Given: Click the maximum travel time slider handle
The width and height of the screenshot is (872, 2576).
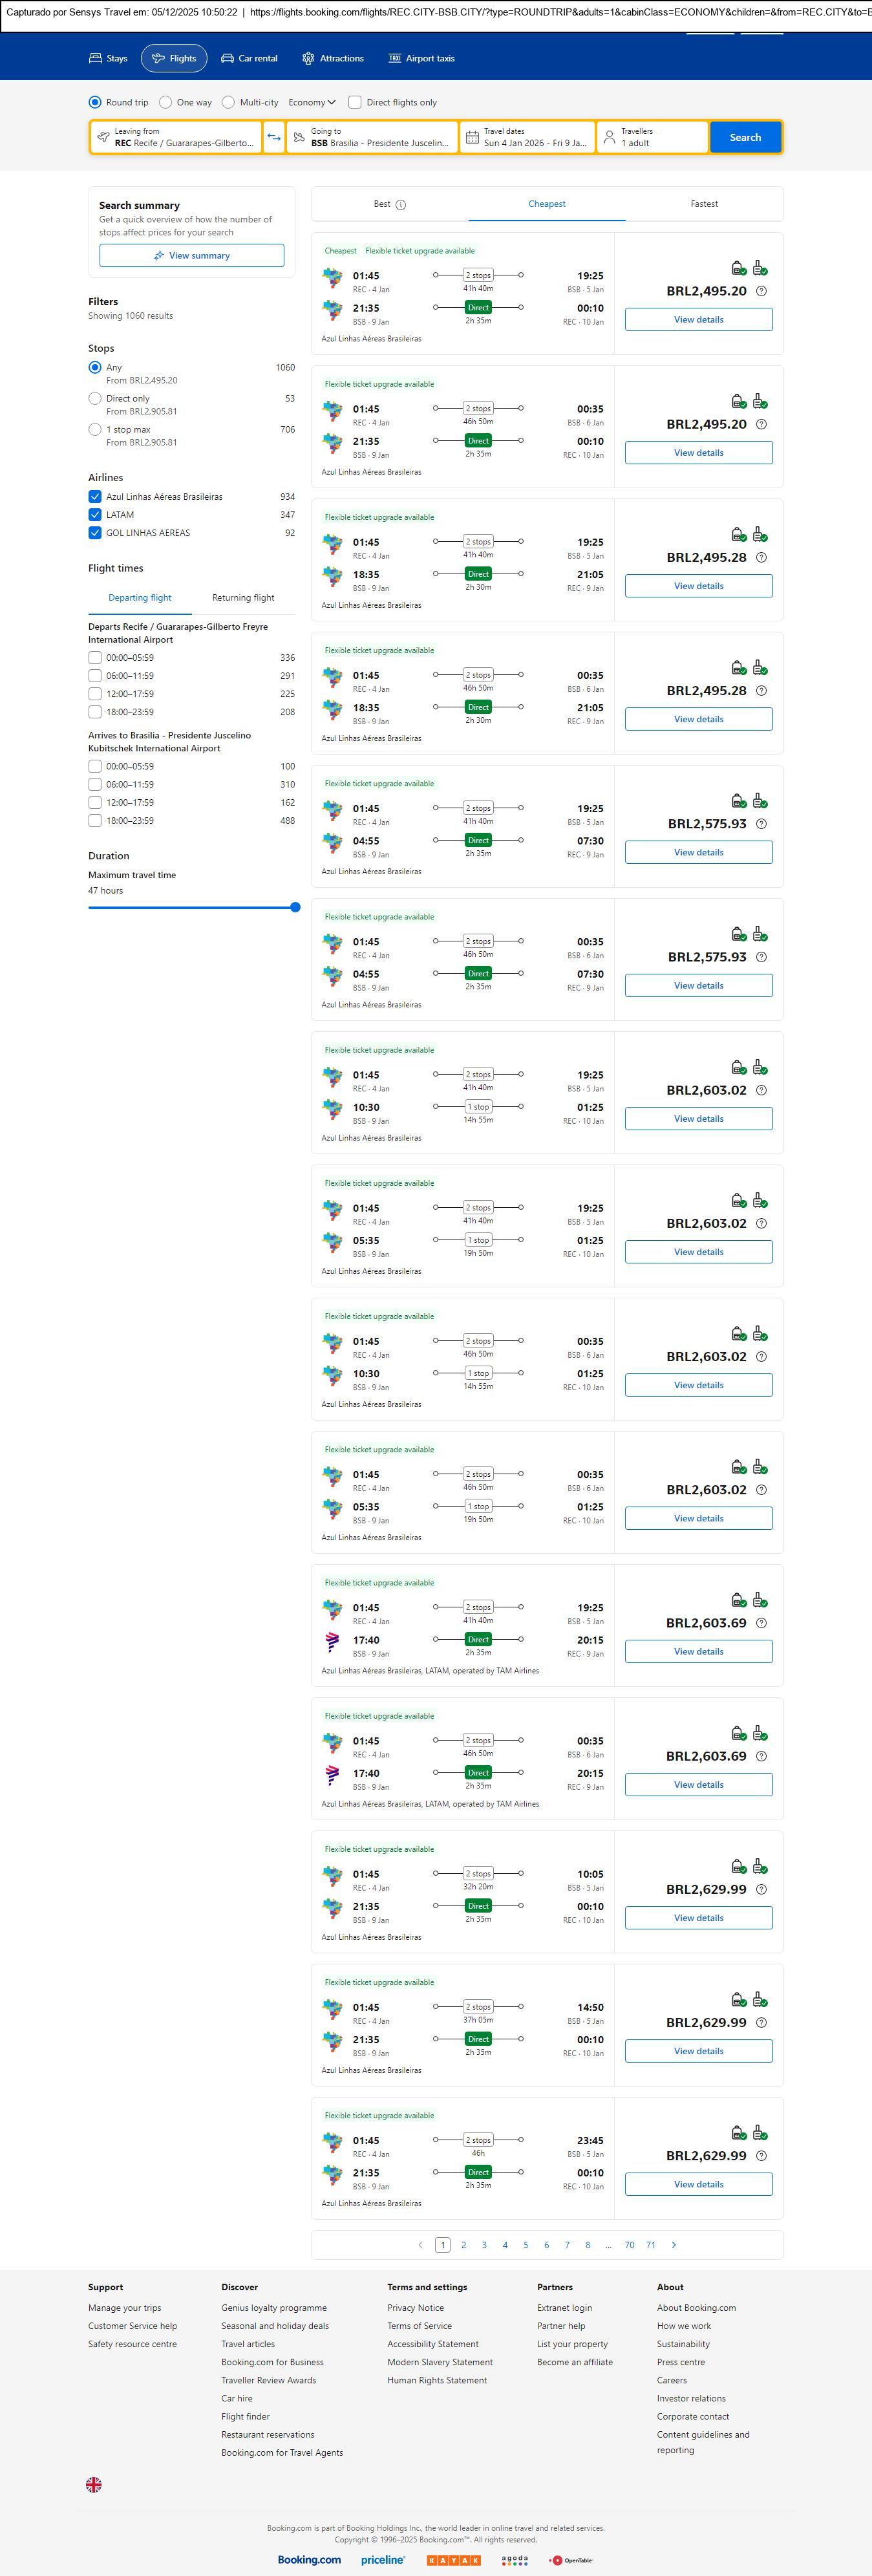Looking at the screenshot, I should coord(295,907).
